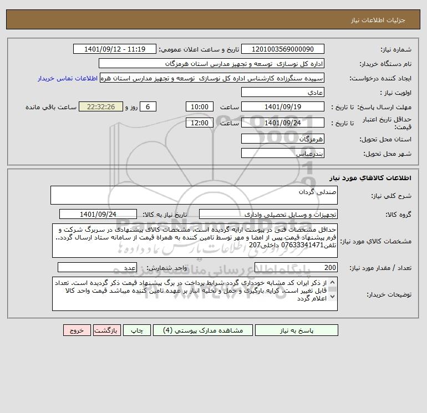
Task: Click delivery province field 'هرمزگان'
Action: [283, 139]
